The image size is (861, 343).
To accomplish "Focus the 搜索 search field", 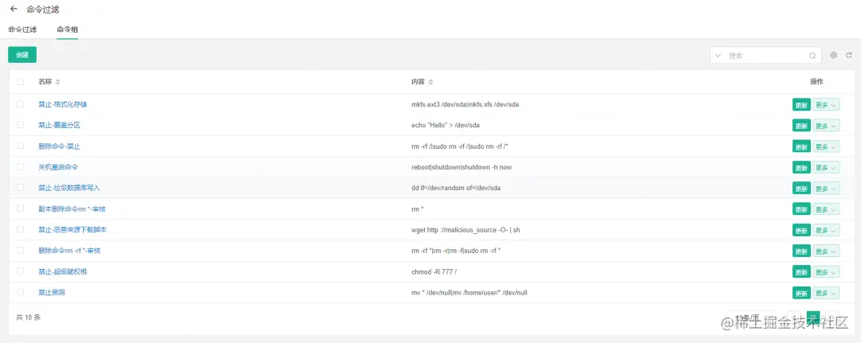I will [x=766, y=56].
